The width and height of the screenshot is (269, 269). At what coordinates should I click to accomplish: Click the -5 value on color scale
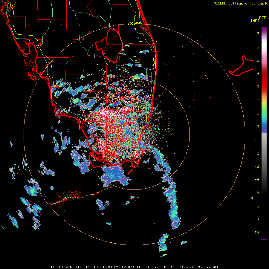tap(257, 193)
